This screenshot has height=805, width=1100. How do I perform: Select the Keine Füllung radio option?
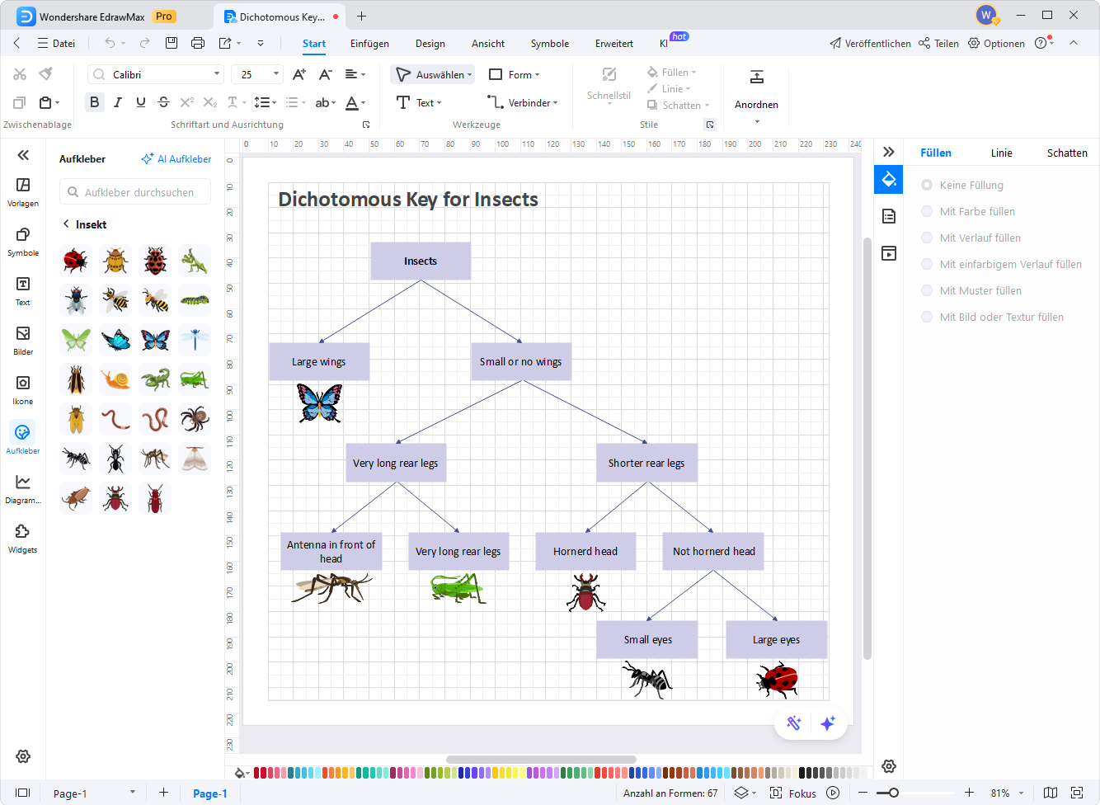coord(927,185)
